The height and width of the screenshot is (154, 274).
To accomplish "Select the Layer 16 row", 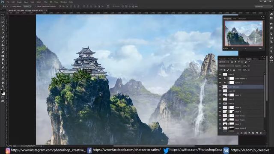I will click(x=243, y=91).
